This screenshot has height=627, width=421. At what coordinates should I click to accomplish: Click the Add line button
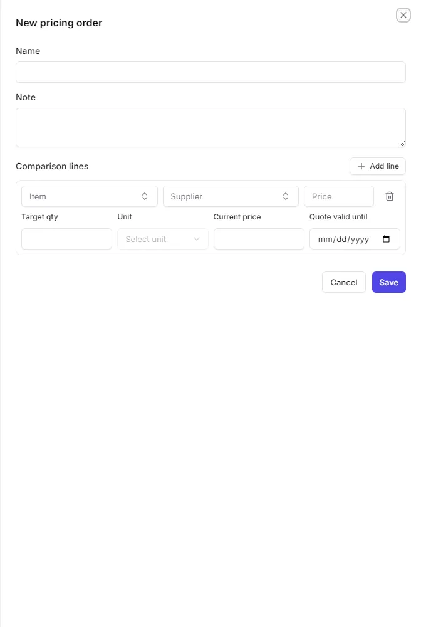378,166
